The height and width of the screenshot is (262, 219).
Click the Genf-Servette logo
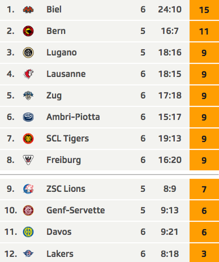(28, 210)
